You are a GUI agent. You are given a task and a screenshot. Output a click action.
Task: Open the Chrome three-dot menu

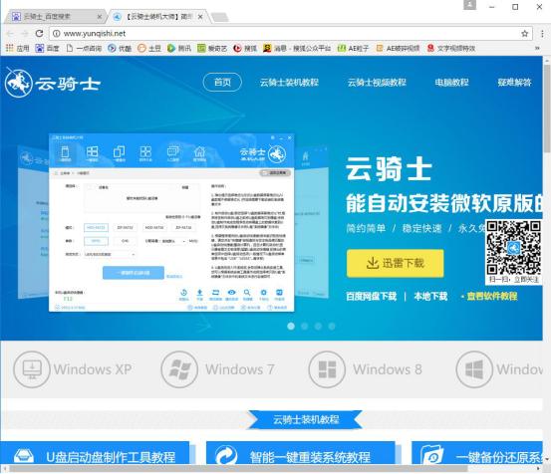(x=542, y=33)
